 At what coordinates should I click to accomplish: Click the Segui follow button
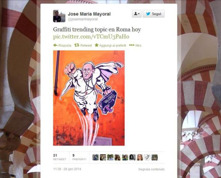[x=153, y=14]
